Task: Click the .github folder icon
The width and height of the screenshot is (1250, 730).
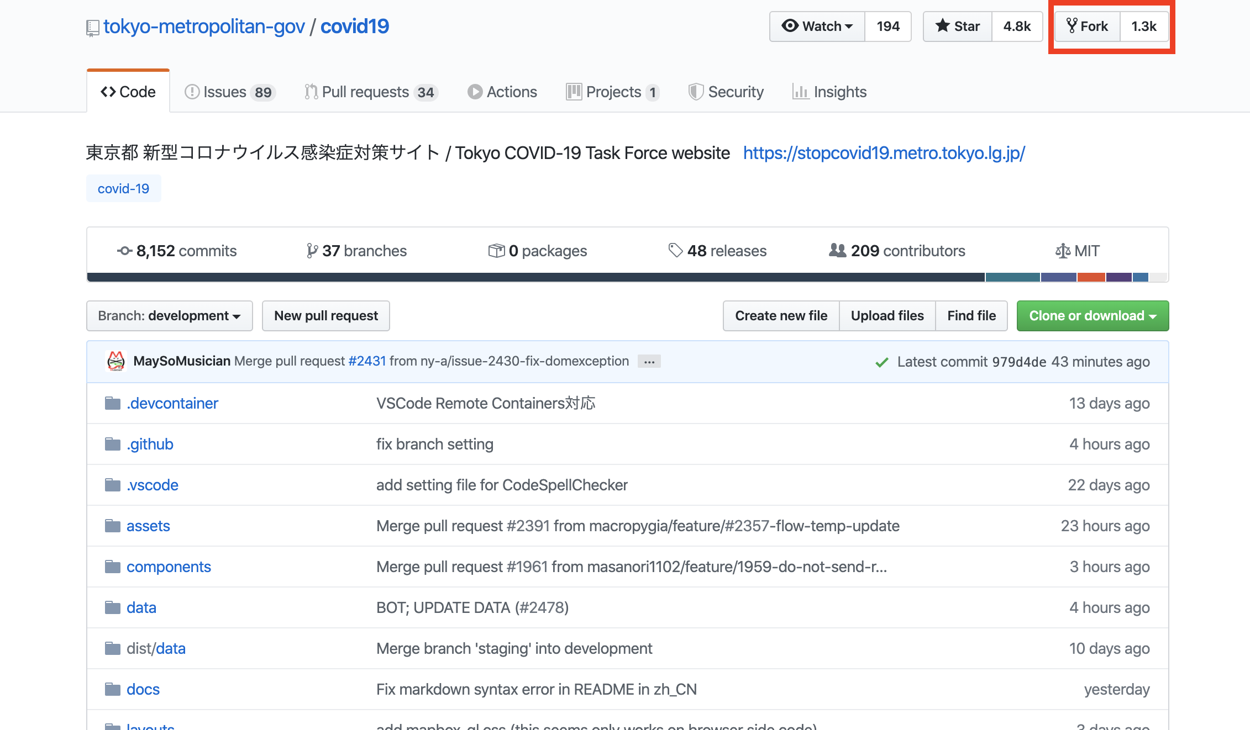Action: click(113, 444)
